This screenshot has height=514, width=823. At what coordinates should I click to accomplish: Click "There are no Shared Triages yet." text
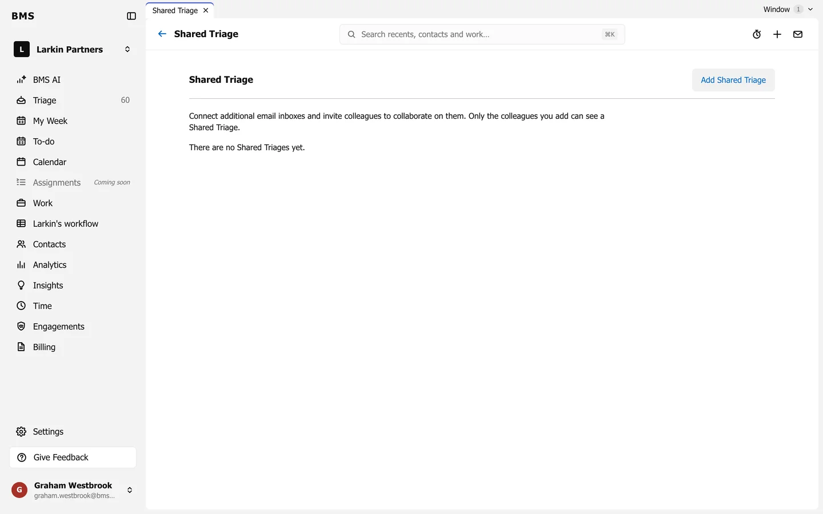247,147
